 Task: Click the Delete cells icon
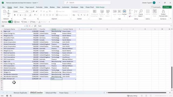coord(119,13)
